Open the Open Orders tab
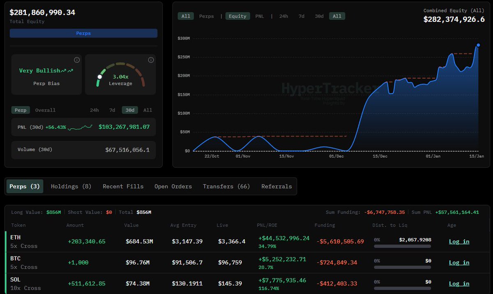Viewport: 493px width, 294px height. pyautogui.click(x=173, y=186)
